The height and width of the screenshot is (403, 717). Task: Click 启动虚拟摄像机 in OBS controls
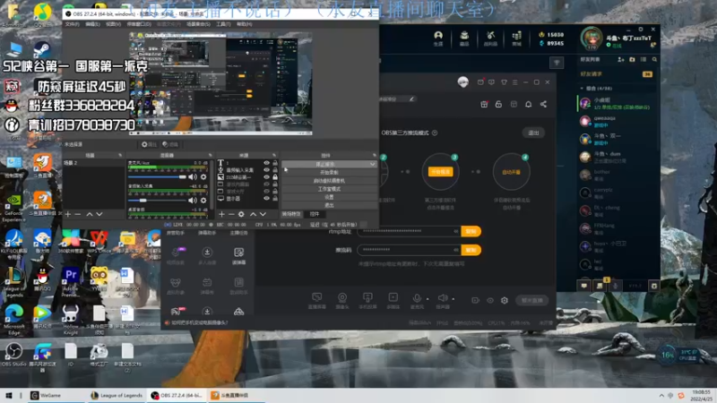point(329,181)
